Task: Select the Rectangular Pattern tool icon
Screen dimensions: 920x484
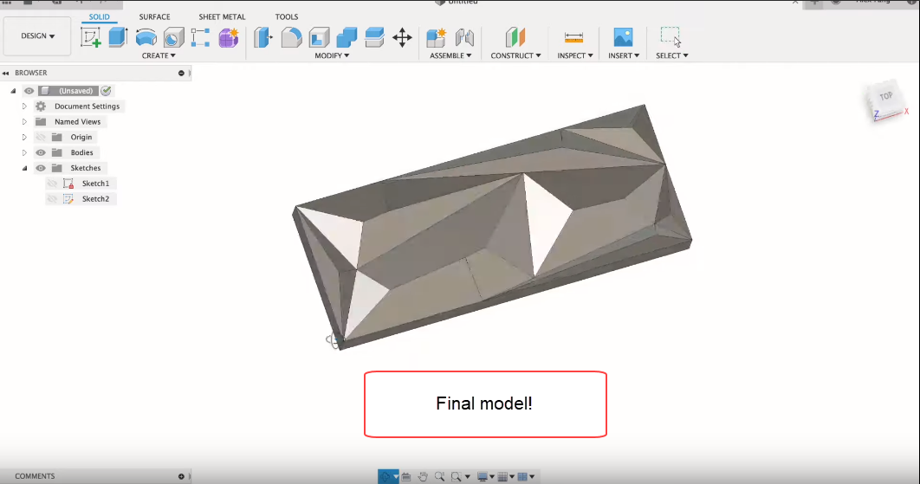Action: click(200, 37)
